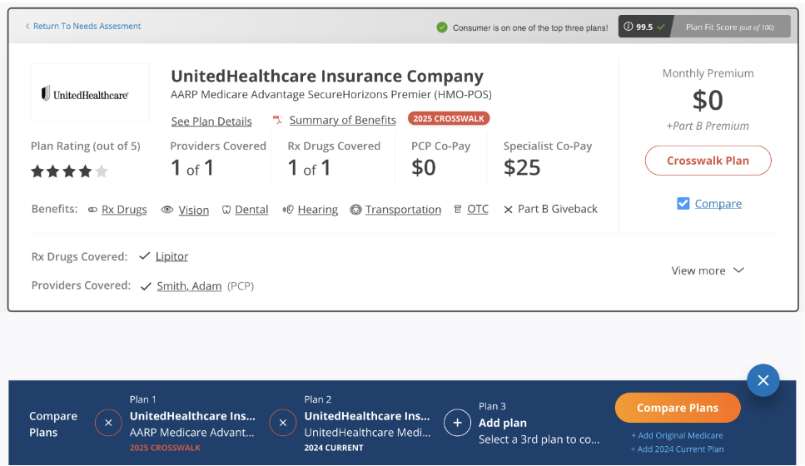Click the pill icon next to Rx Drugs
805x466 pixels.
pyautogui.click(x=93, y=210)
